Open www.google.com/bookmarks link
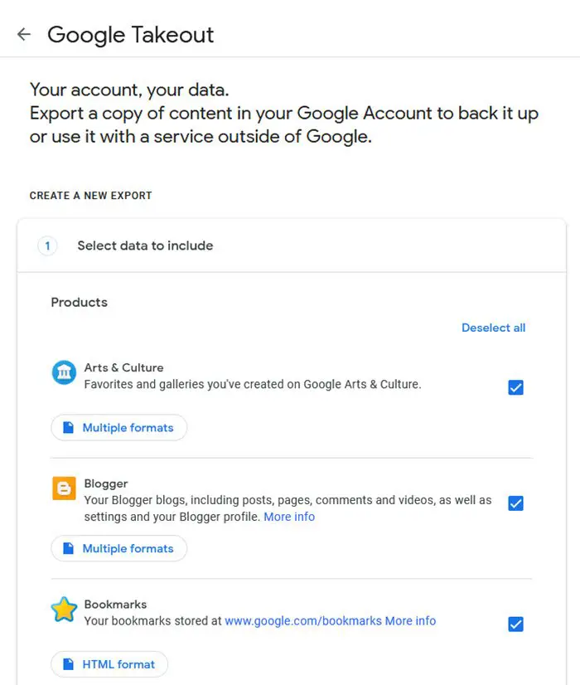This screenshot has height=685, width=580. point(302,620)
